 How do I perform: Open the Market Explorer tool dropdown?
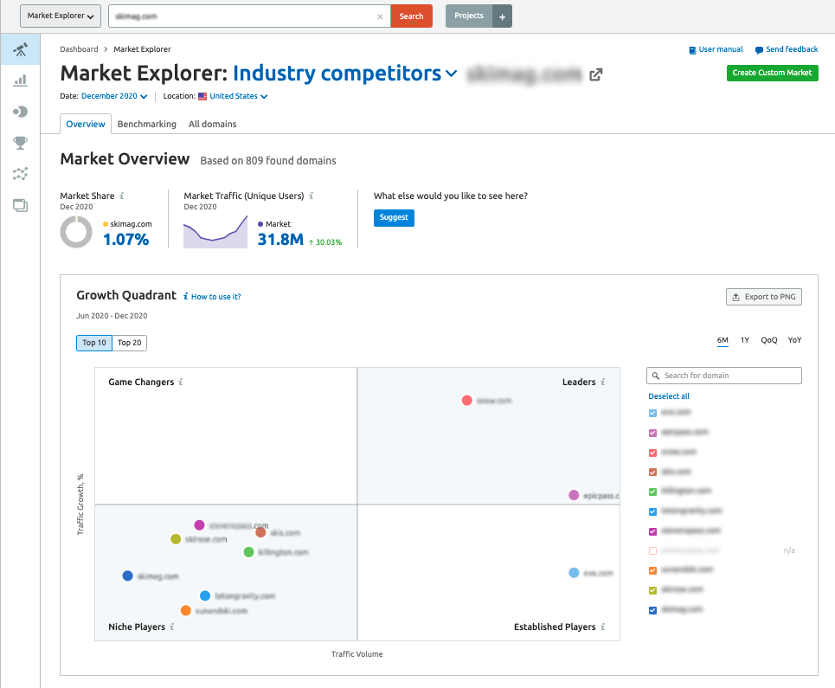click(61, 16)
